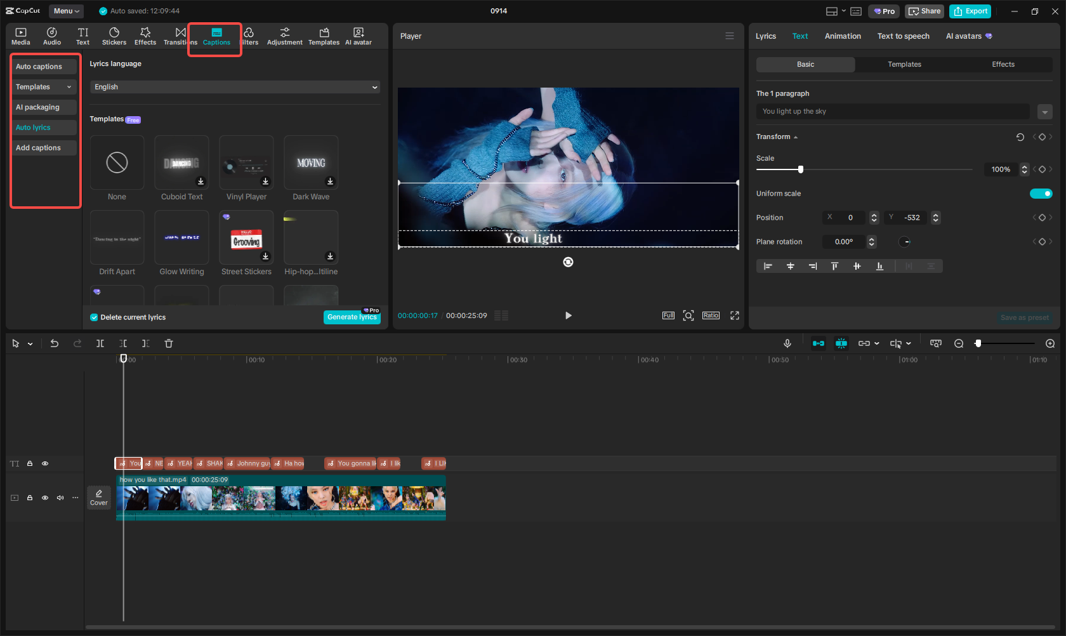
Task: Click the Generate lyrics button
Action: pyautogui.click(x=352, y=317)
